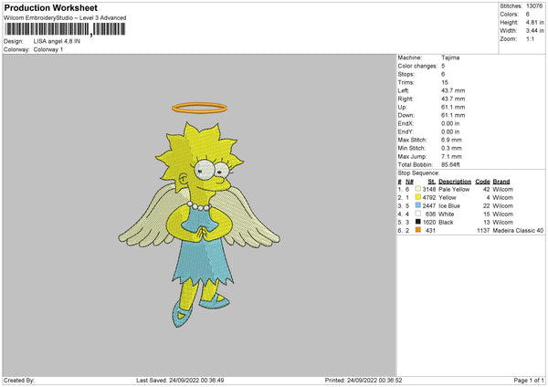Click the Production Worksheet title
Screen dimensions: 548x387
click(x=50, y=7)
